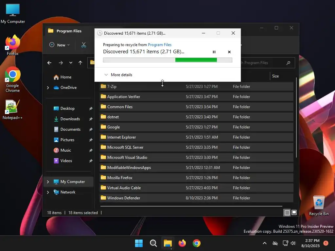Launch the Firefox desktop shortcut
335x251 pixels.
(x=13, y=45)
